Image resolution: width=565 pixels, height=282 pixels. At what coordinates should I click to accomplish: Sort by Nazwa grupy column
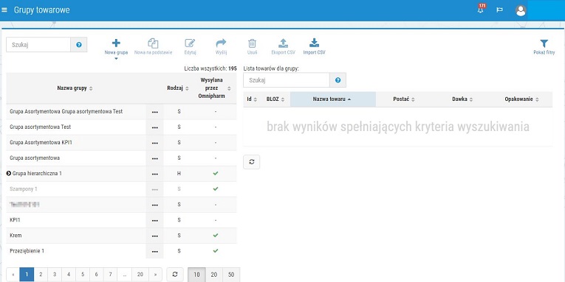click(x=75, y=88)
